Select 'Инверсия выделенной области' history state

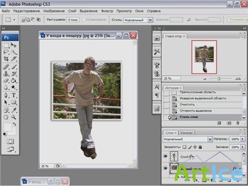click(x=203, y=98)
